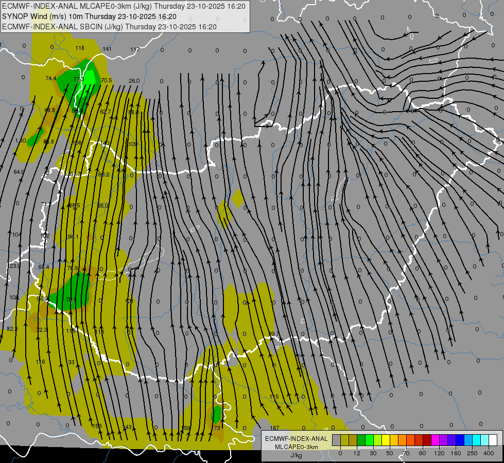Click the legend tick value 90
Viewport: 504px width, 463px height.
pos(422,453)
